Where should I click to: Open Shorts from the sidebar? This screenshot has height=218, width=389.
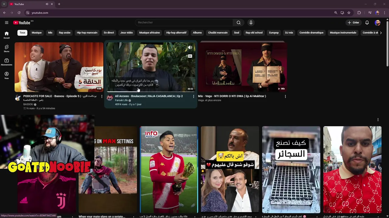[6, 48]
